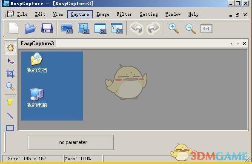Open a file with folder icon
Viewport: 252px width, 164px height.
[x=30, y=29]
